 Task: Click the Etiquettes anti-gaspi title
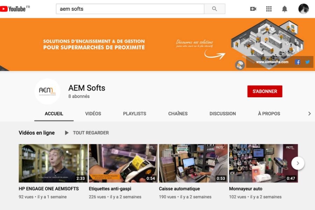(x=110, y=189)
